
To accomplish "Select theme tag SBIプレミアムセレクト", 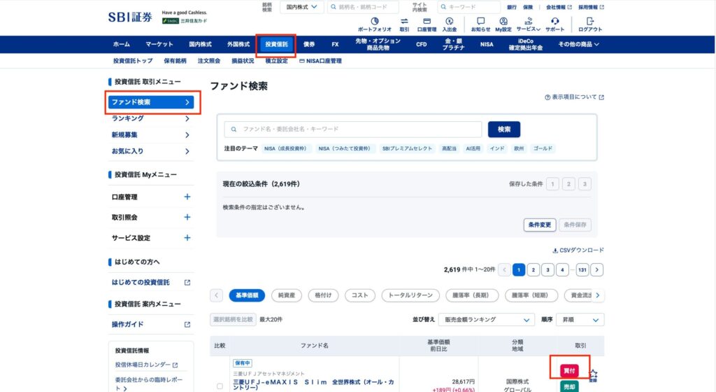I will tap(408, 148).
